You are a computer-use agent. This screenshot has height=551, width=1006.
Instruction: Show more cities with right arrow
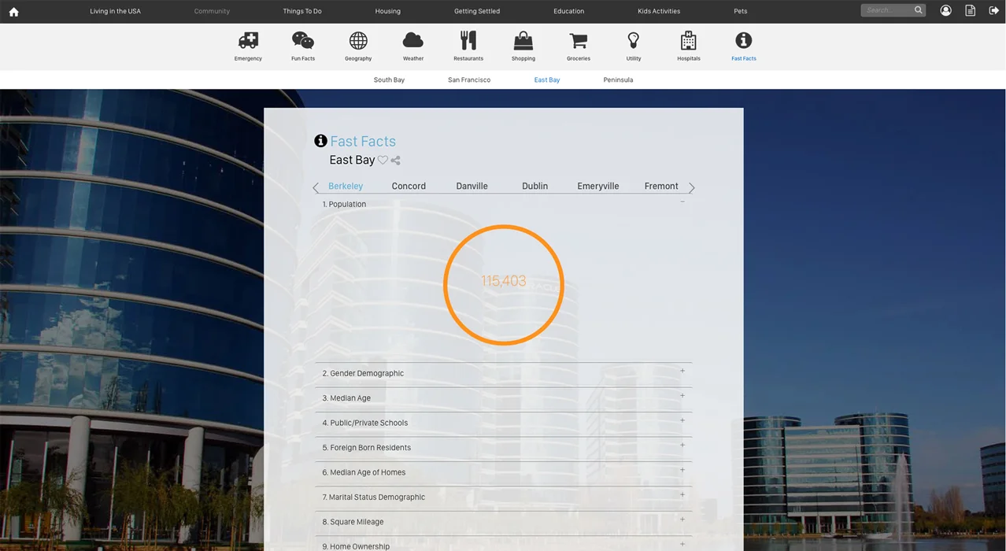pos(692,187)
